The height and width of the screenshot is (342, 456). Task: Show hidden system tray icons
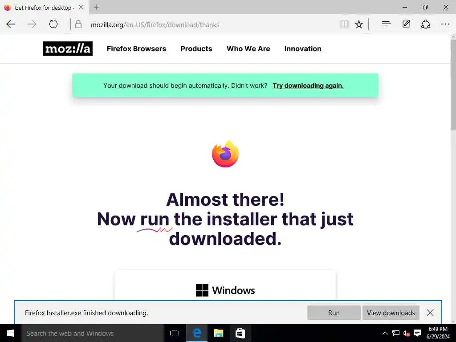[x=385, y=333]
